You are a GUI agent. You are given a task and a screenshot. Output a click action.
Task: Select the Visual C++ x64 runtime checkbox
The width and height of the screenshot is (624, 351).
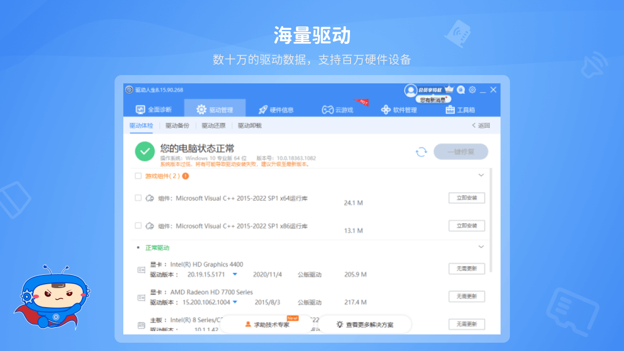coord(138,198)
